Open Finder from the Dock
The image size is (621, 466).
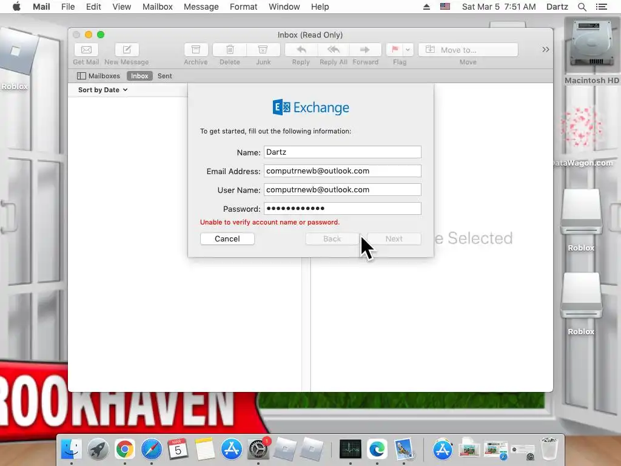tap(72, 450)
